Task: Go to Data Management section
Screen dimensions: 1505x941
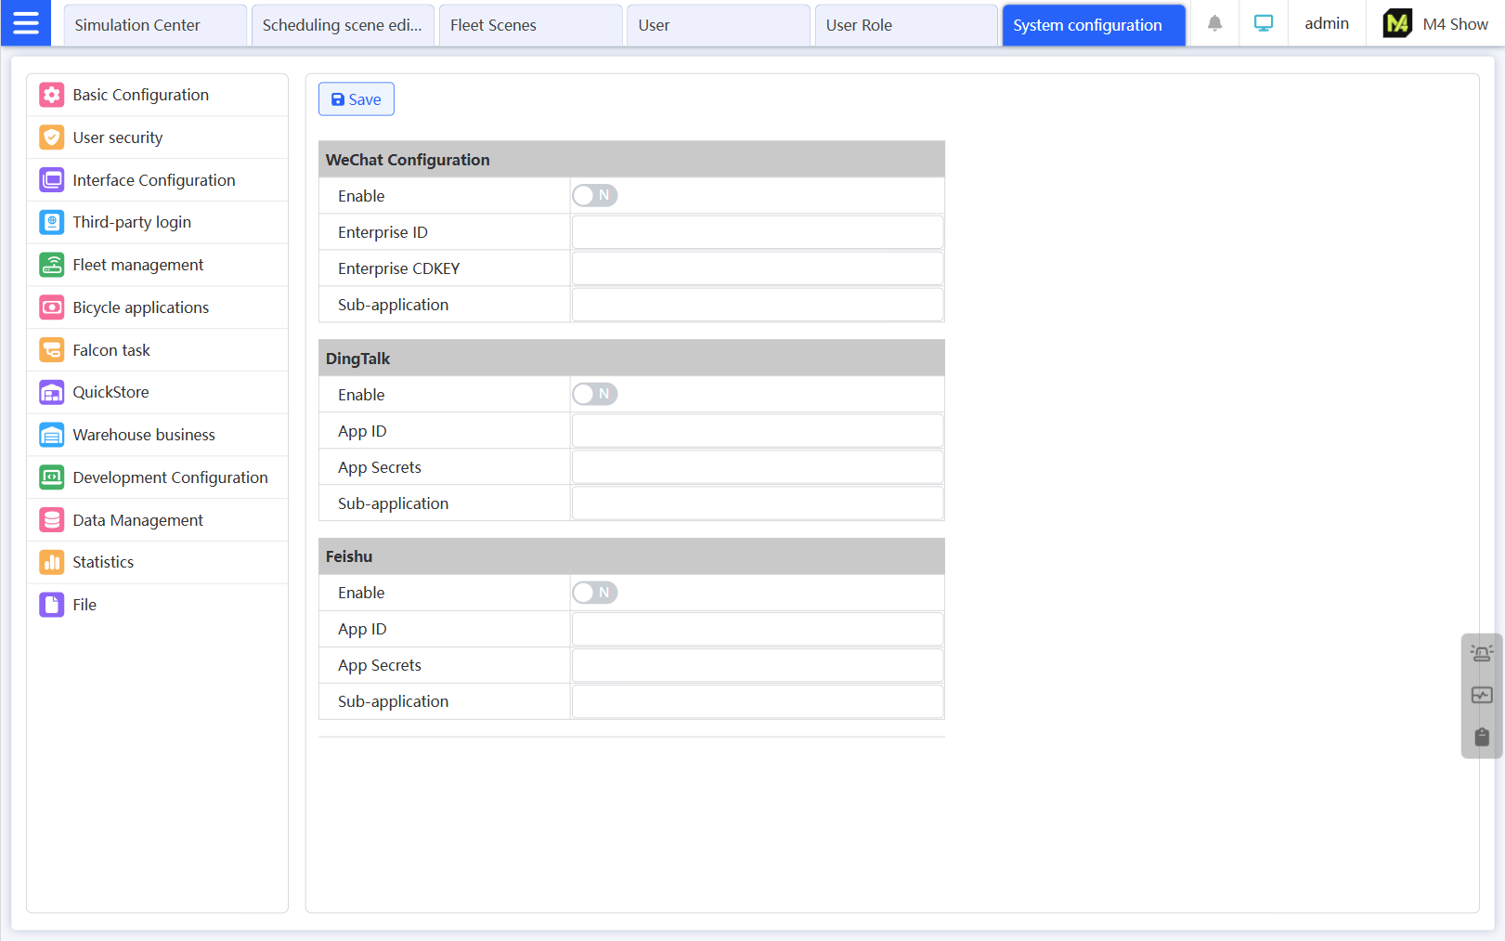Action: click(x=137, y=520)
